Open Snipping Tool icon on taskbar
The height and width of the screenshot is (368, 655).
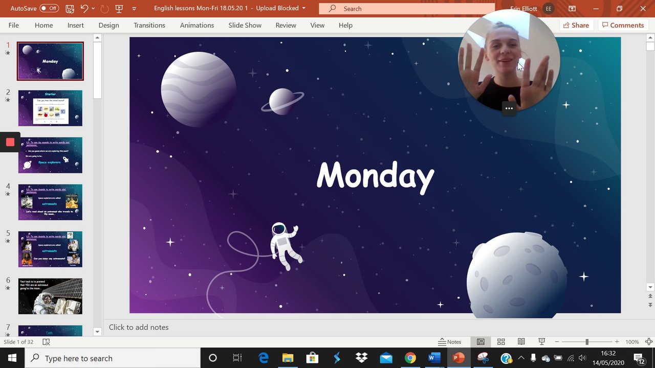coord(483,358)
